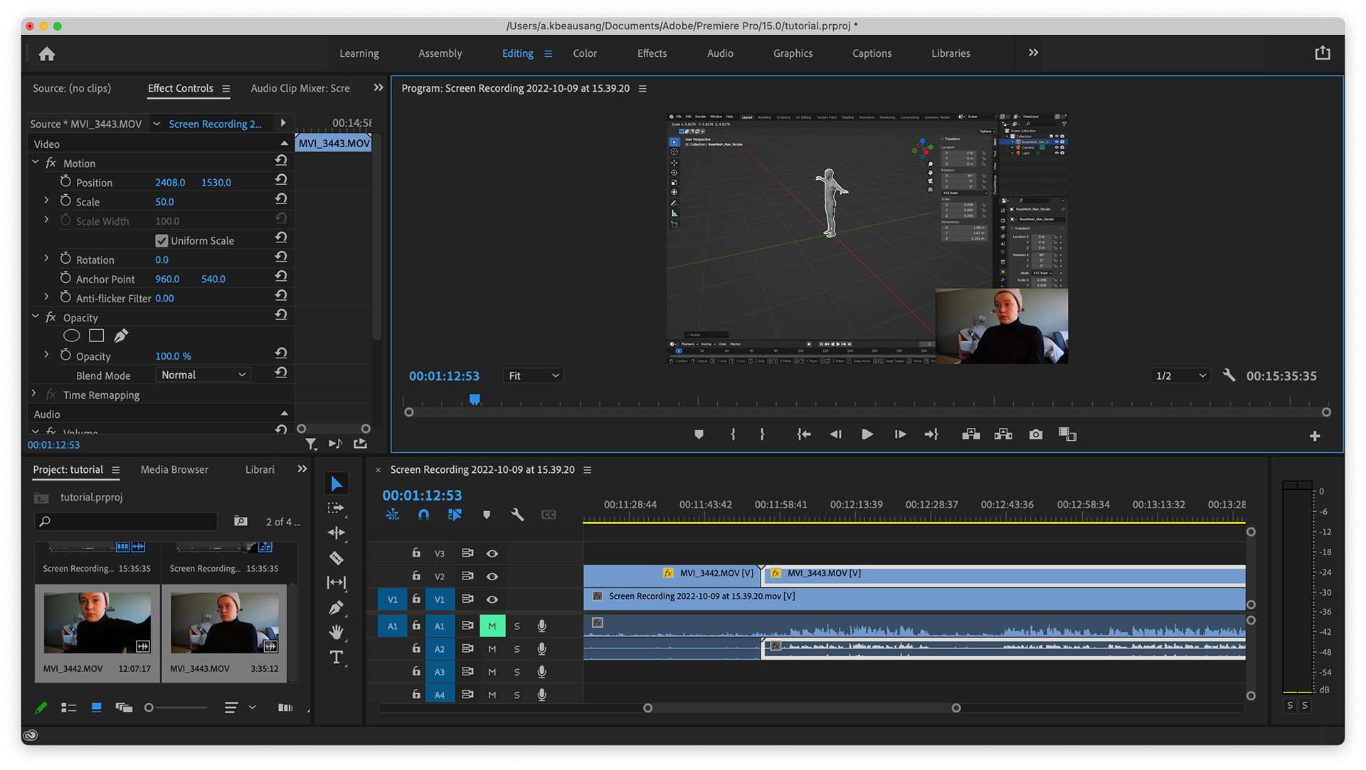
Task: Toggle Uniform Scale checkbox
Action: [162, 241]
